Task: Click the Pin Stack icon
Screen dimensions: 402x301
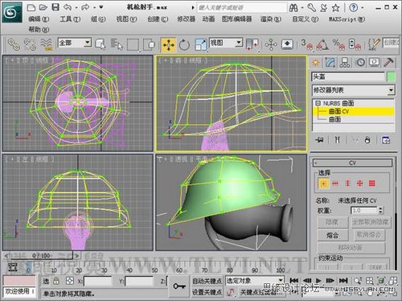Action: coord(319,140)
